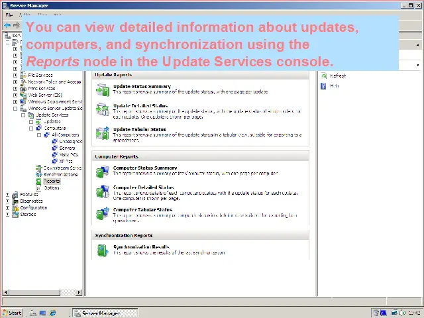Click the Print Services printer icon
This screenshot has height=318, width=424.
(23, 88)
